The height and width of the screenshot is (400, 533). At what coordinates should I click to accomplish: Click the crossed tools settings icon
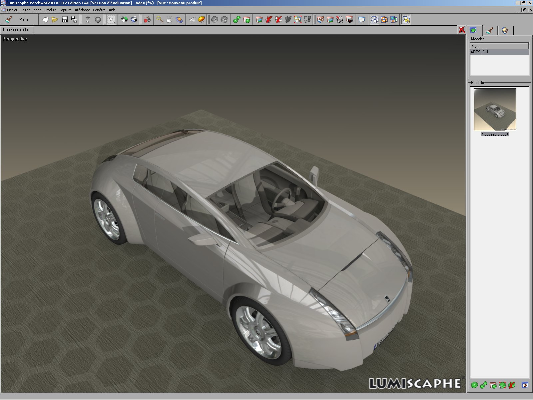(340, 19)
